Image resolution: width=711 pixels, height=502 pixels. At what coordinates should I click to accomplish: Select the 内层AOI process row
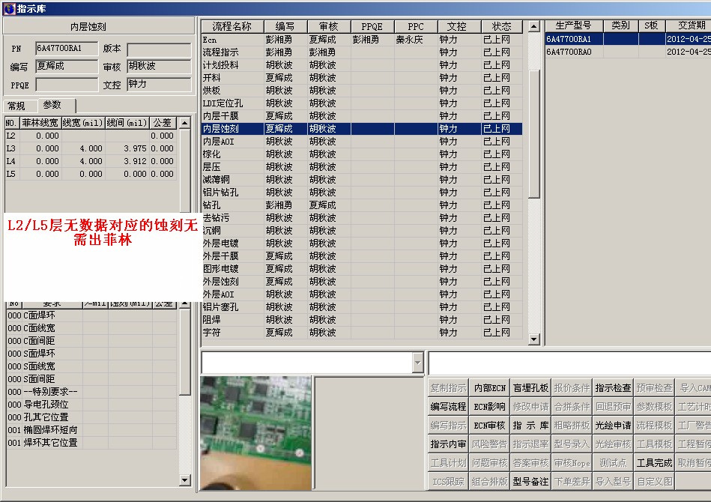(362, 142)
